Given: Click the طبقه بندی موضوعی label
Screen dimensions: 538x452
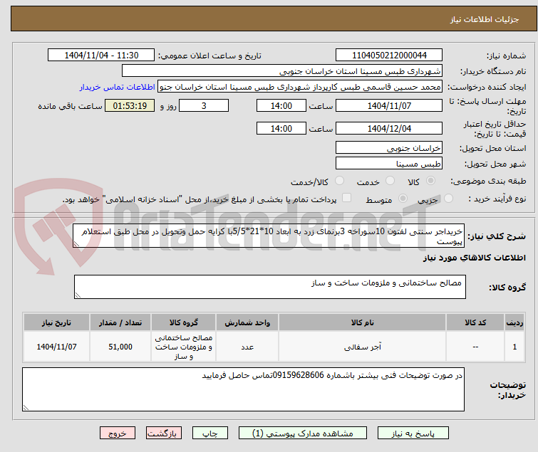Looking at the screenshot, I should click(488, 181).
